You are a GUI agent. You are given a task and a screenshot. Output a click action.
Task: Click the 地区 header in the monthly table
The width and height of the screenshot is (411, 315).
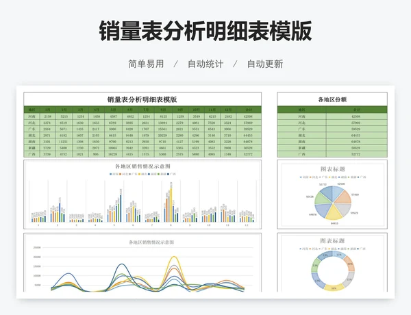click(x=32, y=110)
